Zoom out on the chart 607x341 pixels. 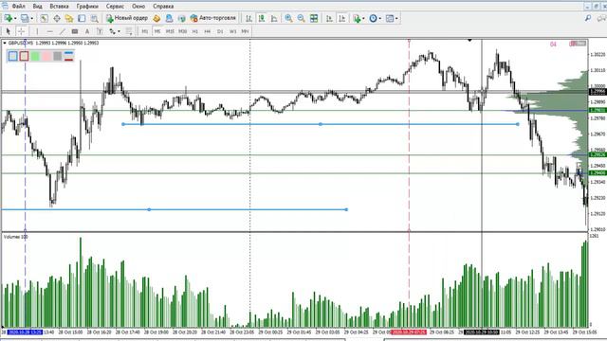coord(302,18)
